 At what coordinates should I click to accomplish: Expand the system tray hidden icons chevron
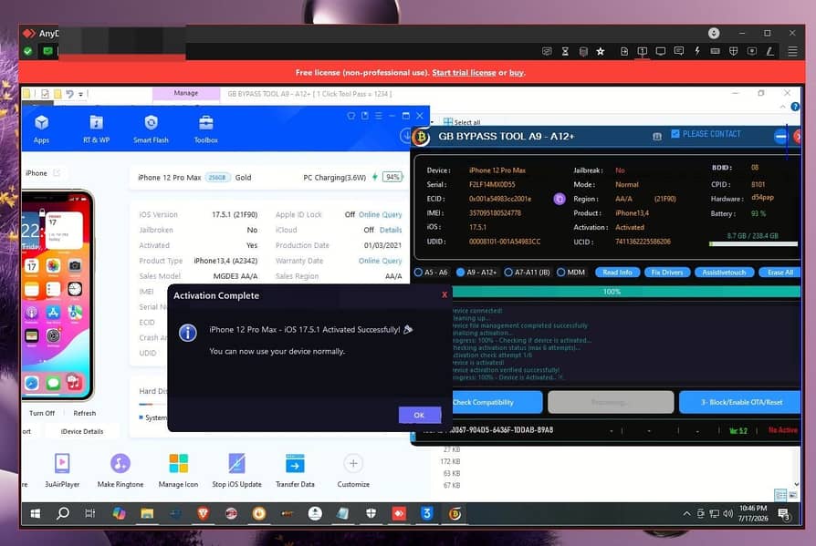[687, 514]
